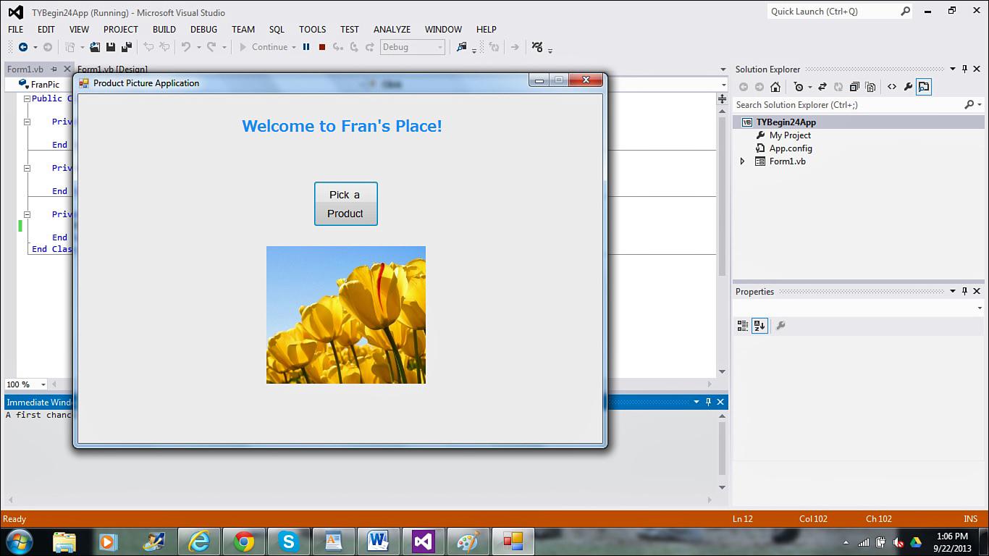The image size is (989, 556).
Task: Click the Continue debugging button
Action: coord(264,47)
